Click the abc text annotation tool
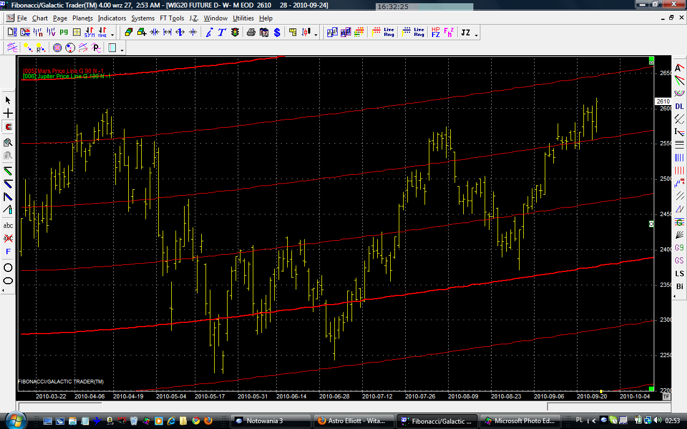687x429 pixels. (8, 225)
